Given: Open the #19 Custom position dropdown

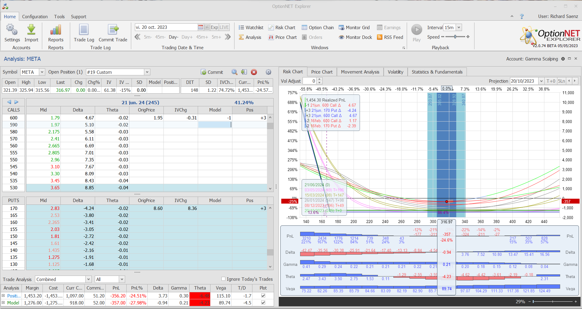Looking at the screenshot, I should pos(147,72).
